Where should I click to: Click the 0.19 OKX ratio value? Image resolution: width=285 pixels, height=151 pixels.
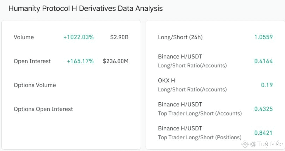click(x=267, y=85)
